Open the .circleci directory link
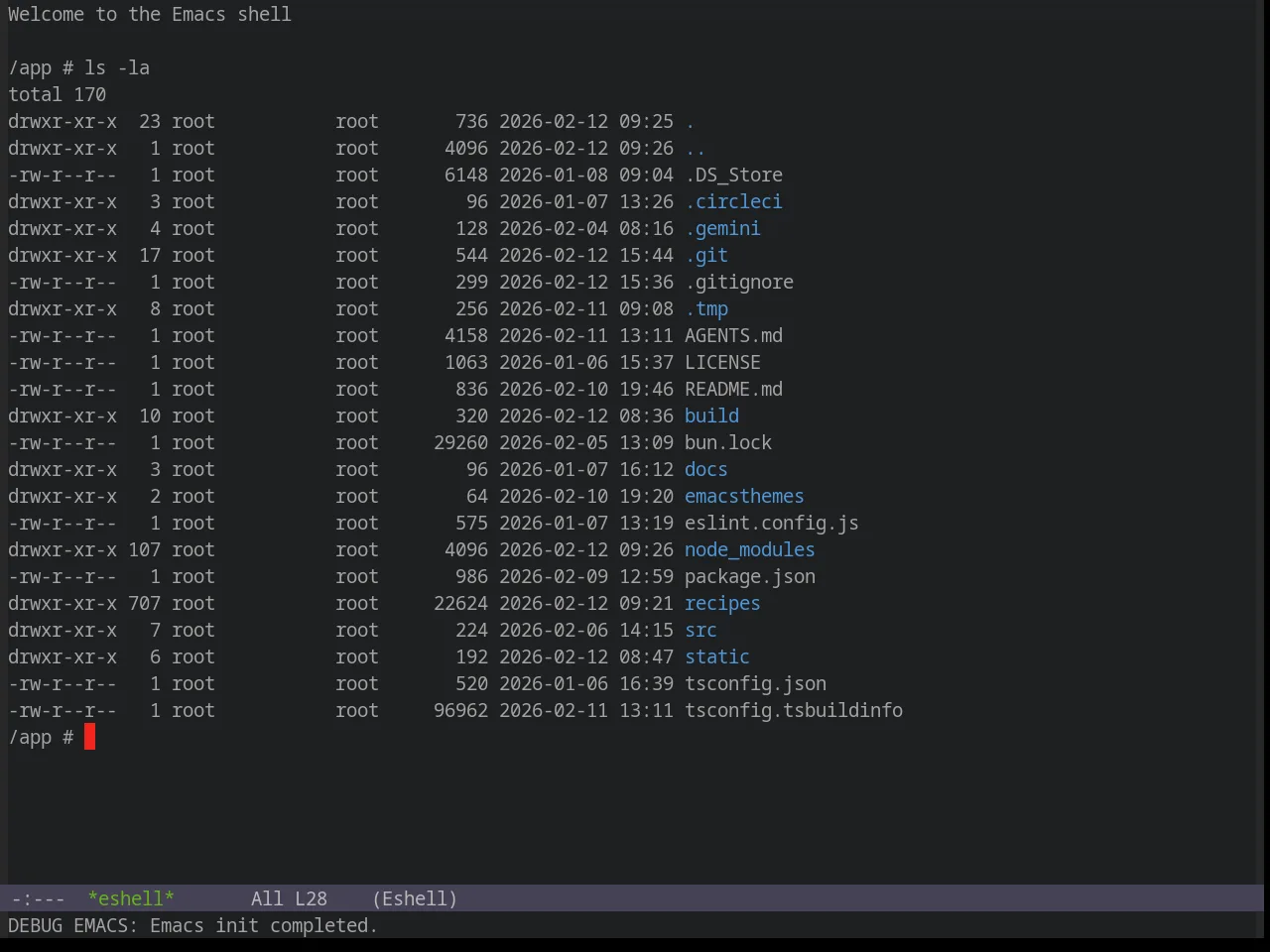This screenshot has height=952, width=1270. point(733,201)
